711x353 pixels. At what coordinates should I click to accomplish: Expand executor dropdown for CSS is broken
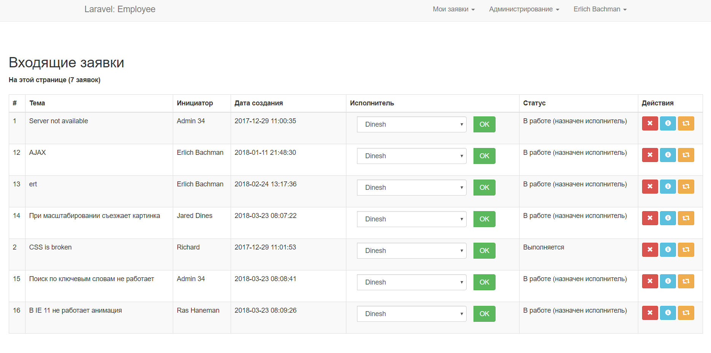[411, 251]
